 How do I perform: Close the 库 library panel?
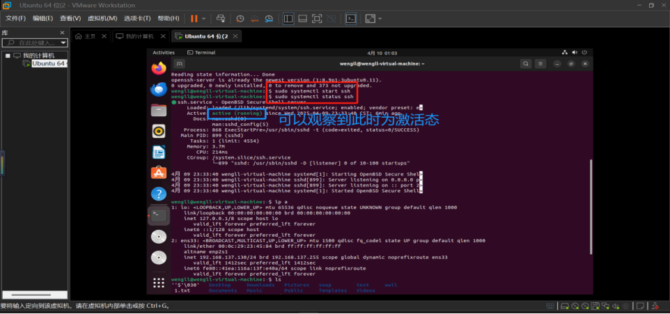click(62, 33)
